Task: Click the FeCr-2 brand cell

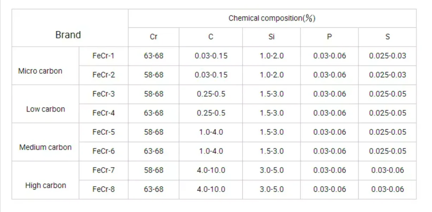Action: pos(103,75)
